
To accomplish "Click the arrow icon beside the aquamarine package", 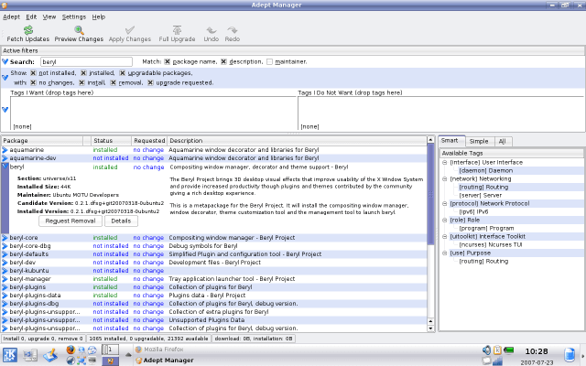I will 5,150.
